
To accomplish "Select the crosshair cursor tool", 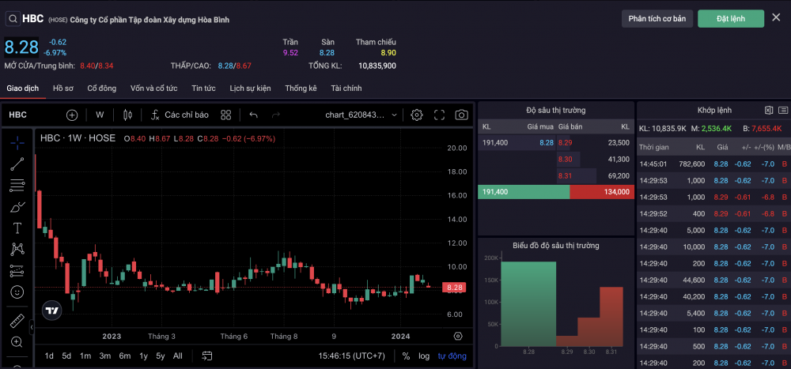I will tap(17, 143).
